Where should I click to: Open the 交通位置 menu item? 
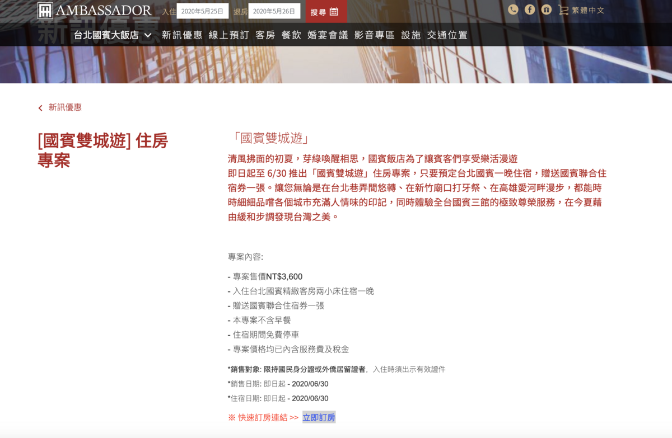pyautogui.click(x=447, y=35)
